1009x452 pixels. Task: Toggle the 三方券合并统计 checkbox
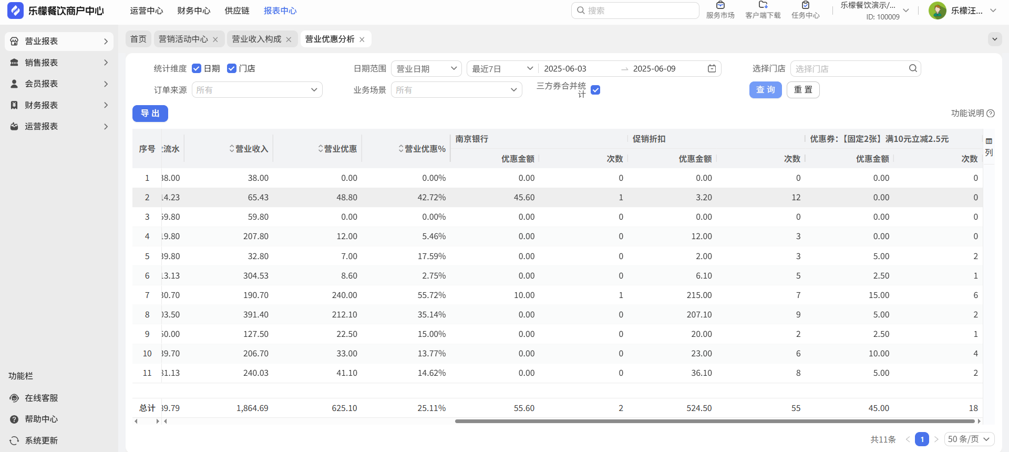pos(595,90)
